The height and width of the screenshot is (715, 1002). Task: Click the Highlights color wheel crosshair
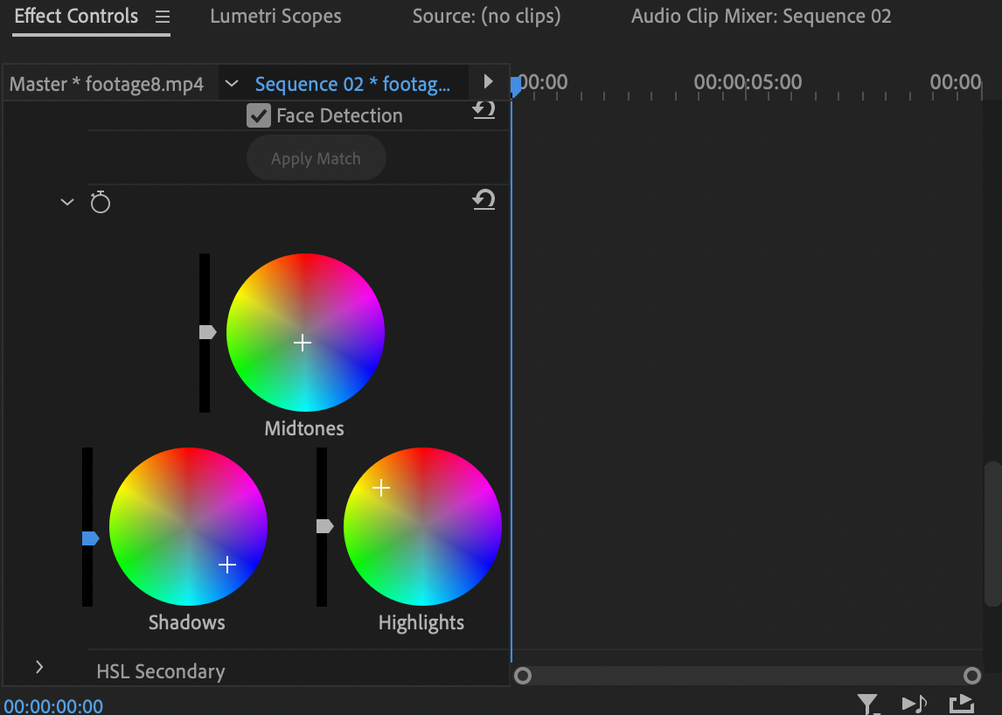click(381, 487)
